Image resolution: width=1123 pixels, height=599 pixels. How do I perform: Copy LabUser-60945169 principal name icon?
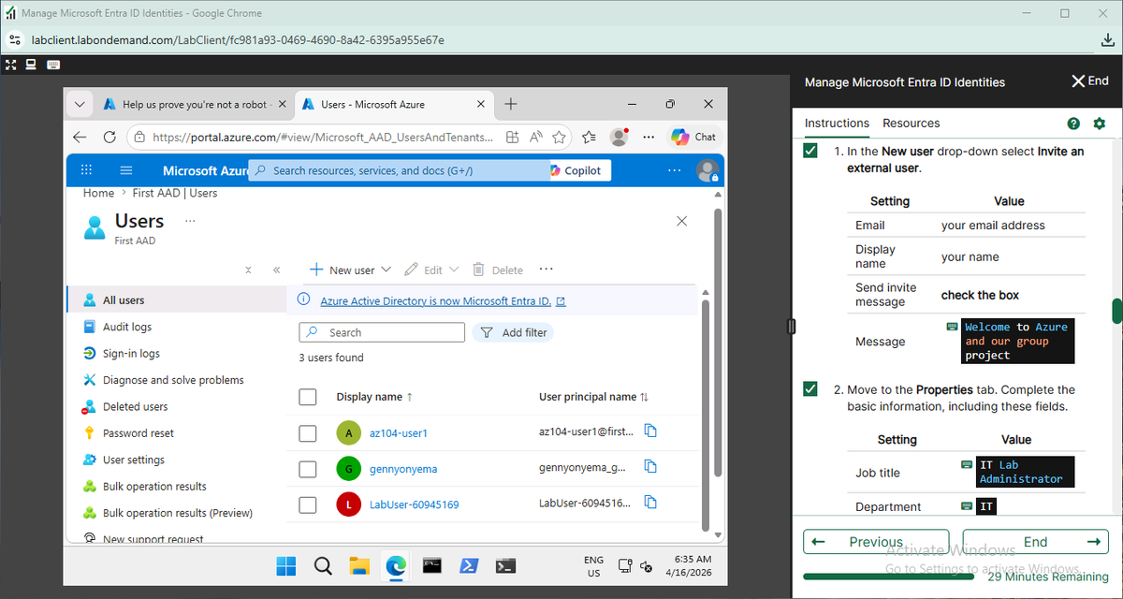(x=650, y=503)
